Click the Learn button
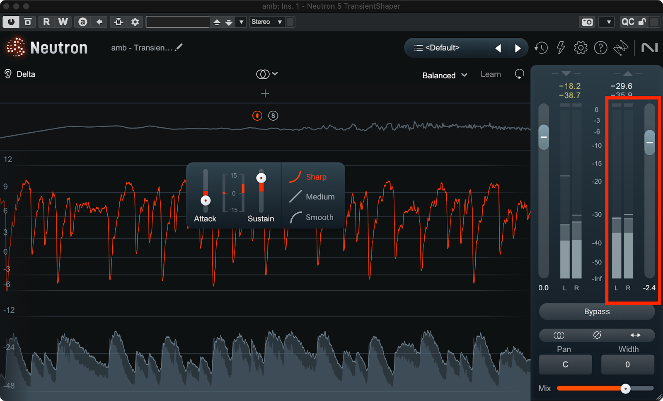 tap(491, 75)
